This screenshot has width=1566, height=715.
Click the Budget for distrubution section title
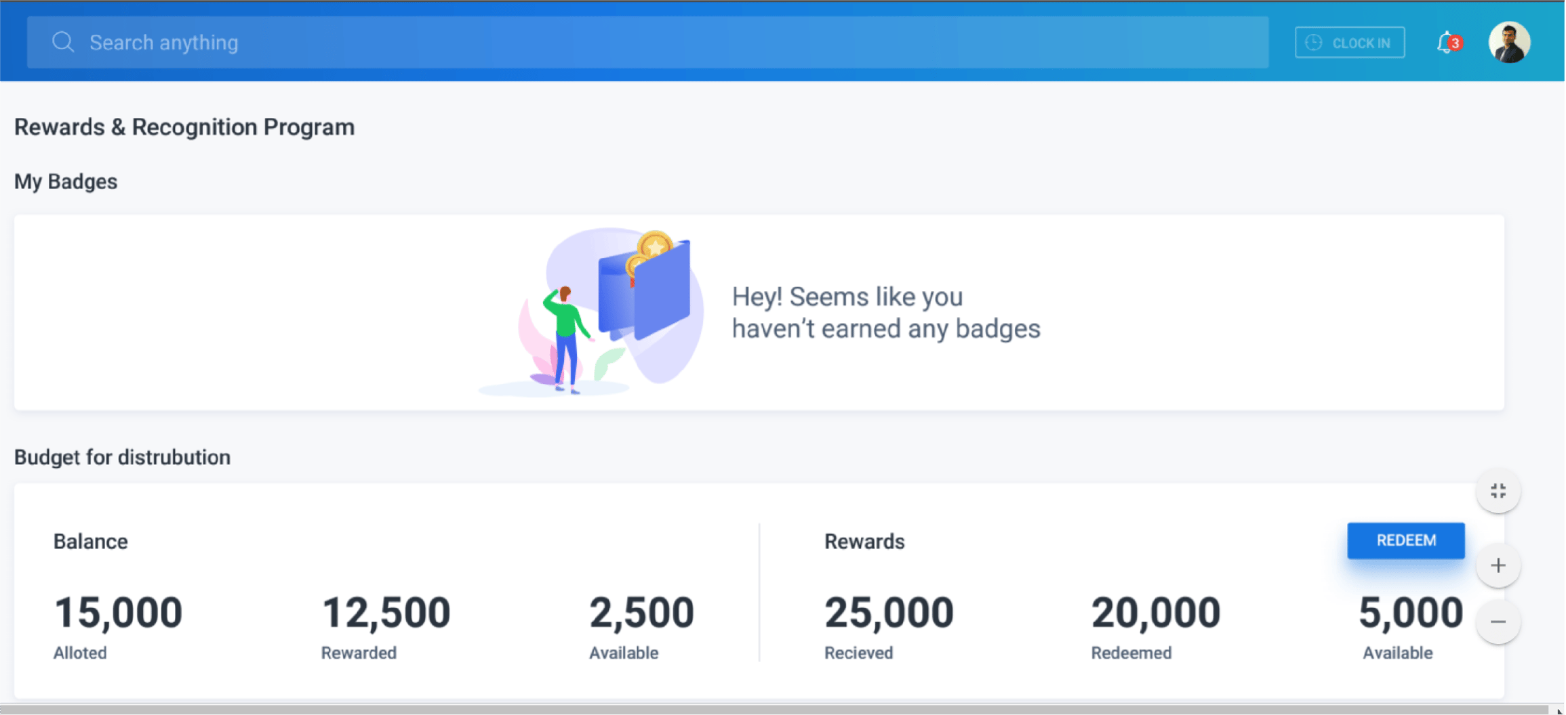click(122, 457)
